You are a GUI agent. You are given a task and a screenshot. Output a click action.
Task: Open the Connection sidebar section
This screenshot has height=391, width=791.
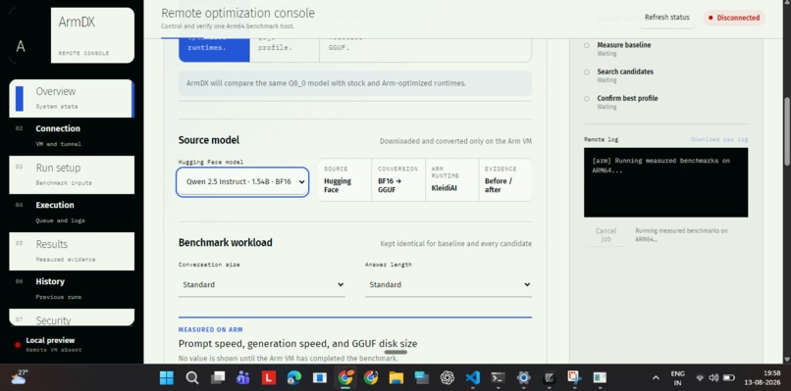click(x=72, y=136)
